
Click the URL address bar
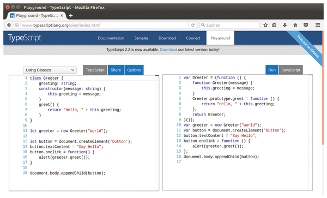click(x=104, y=25)
